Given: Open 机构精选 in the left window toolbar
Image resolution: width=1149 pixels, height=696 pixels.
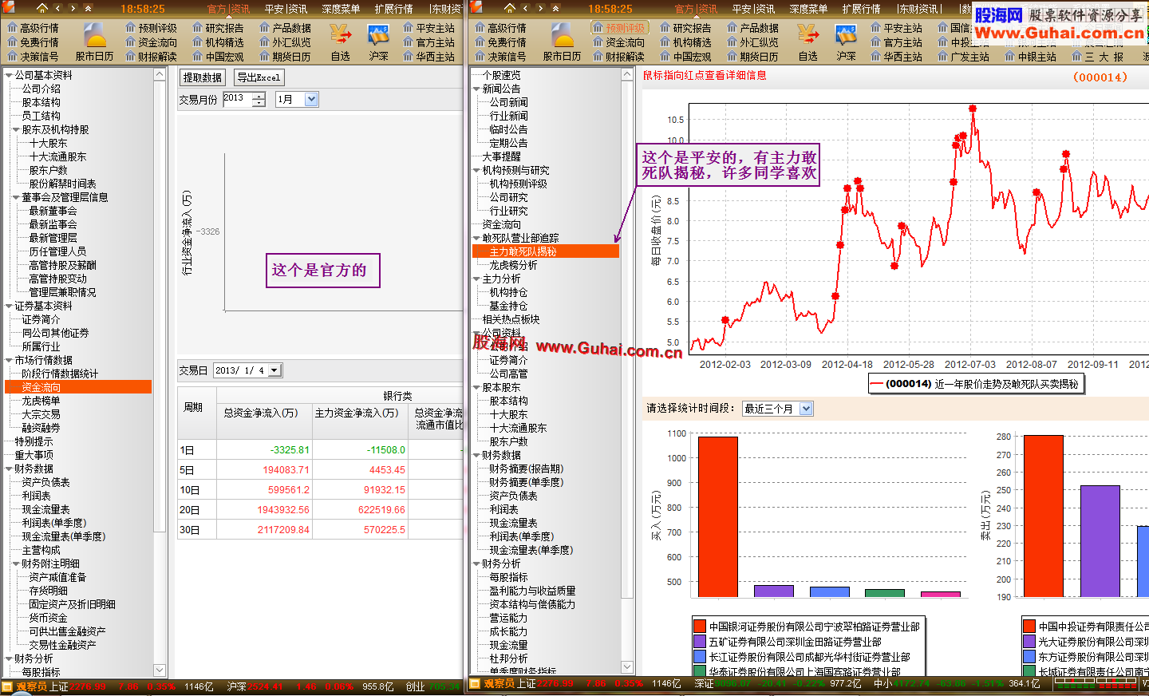Looking at the screenshot, I should [x=218, y=42].
